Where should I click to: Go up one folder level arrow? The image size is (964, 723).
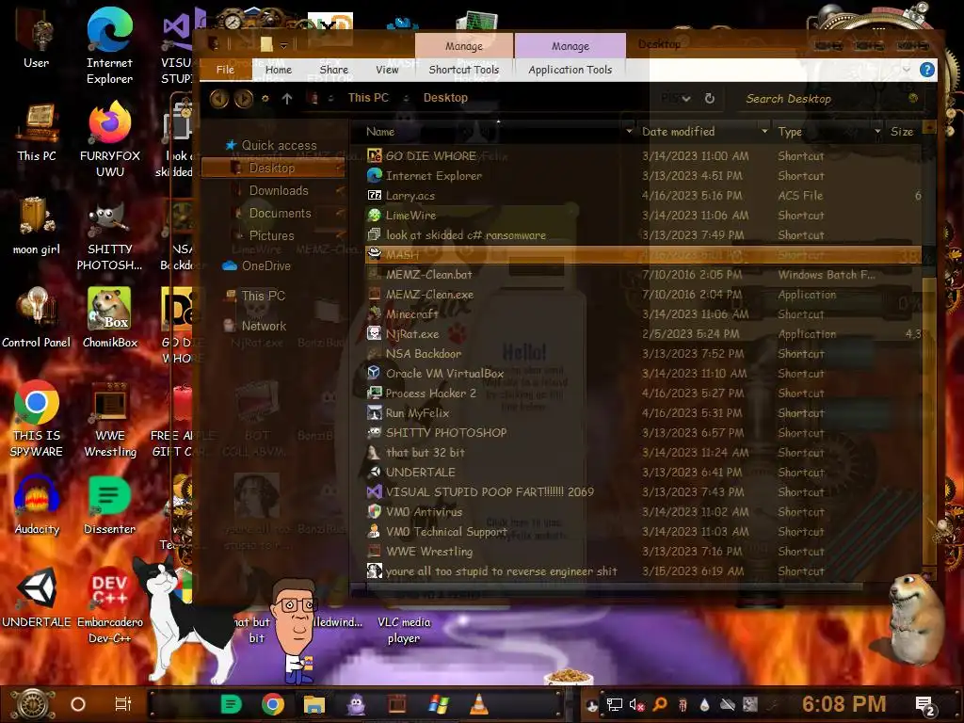(x=287, y=98)
